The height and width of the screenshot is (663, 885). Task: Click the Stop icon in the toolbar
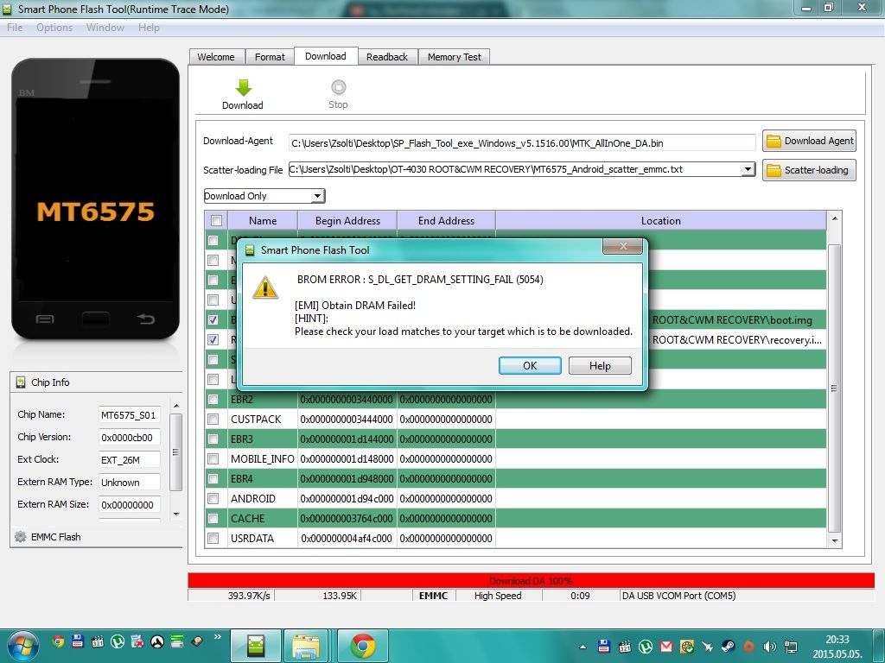click(338, 87)
